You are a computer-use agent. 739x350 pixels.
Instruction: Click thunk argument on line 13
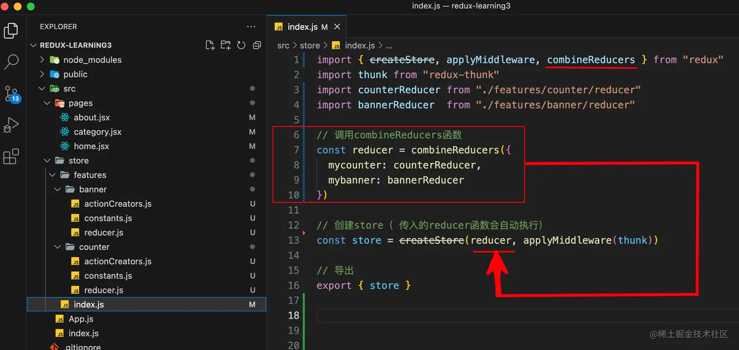[x=632, y=241]
